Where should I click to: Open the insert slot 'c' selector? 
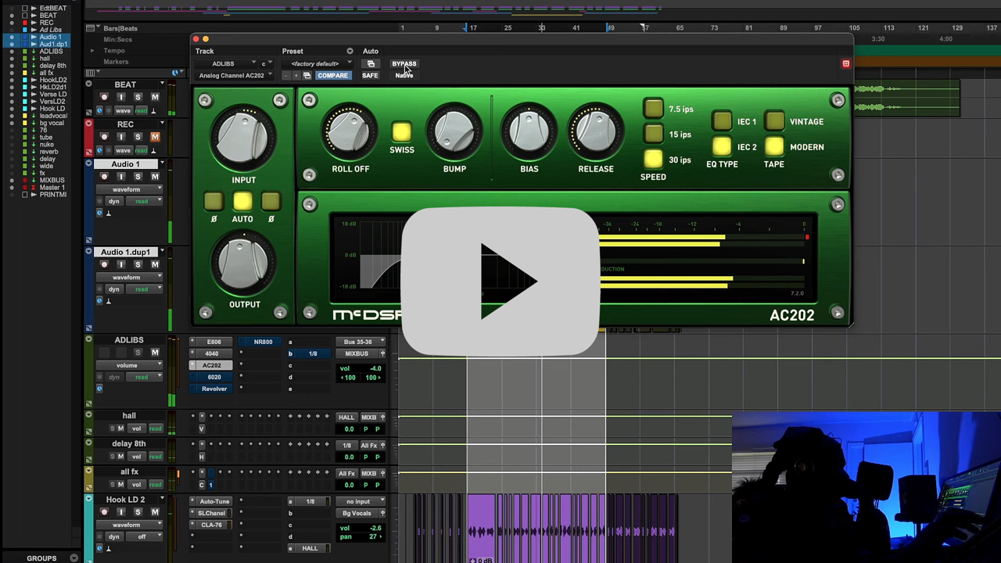tap(267, 63)
